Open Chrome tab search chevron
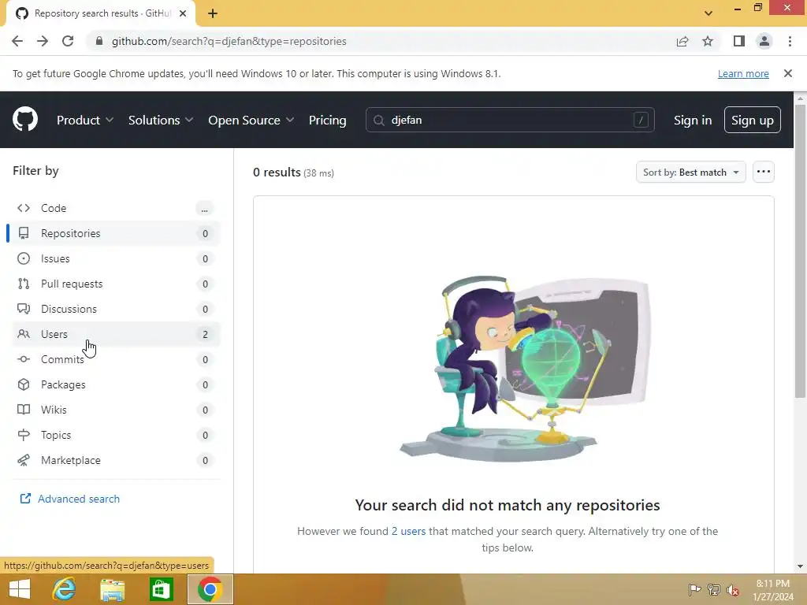807x605 pixels. (708, 13)
